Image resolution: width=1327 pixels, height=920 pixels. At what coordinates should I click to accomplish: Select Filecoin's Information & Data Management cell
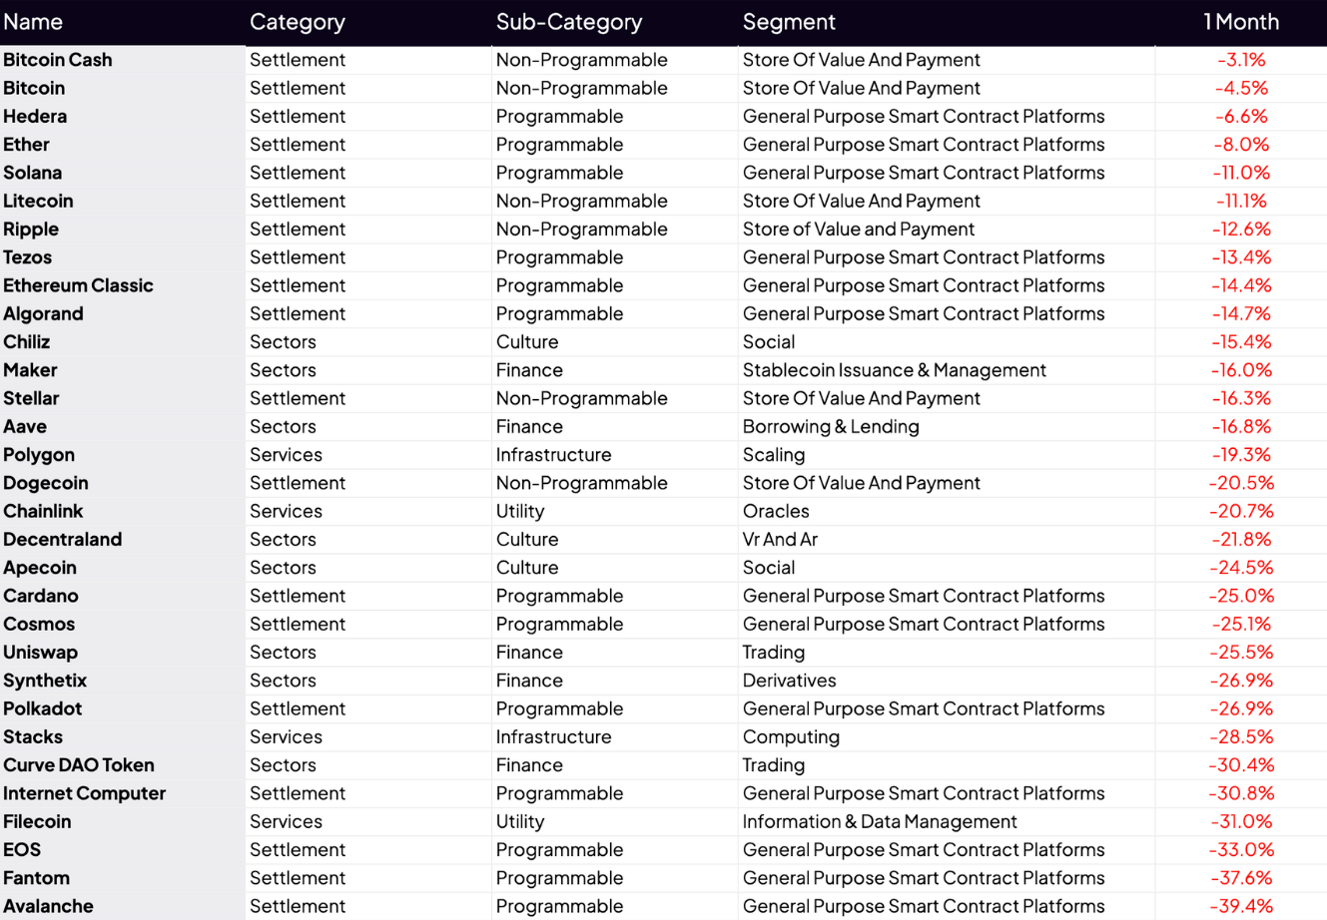point(880,822)
